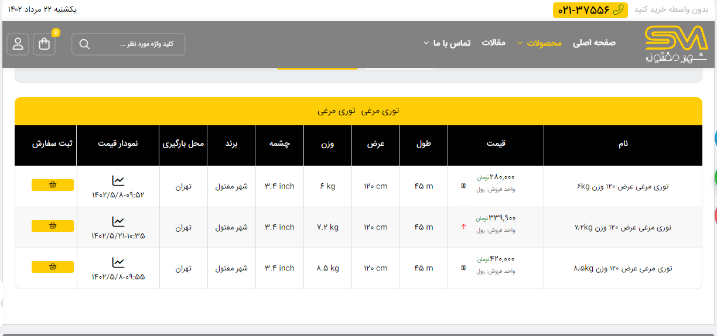Open product توری مرغی عرض ۱۲۰ وزن 6kg
717x336 pixels.
point(623,187)
